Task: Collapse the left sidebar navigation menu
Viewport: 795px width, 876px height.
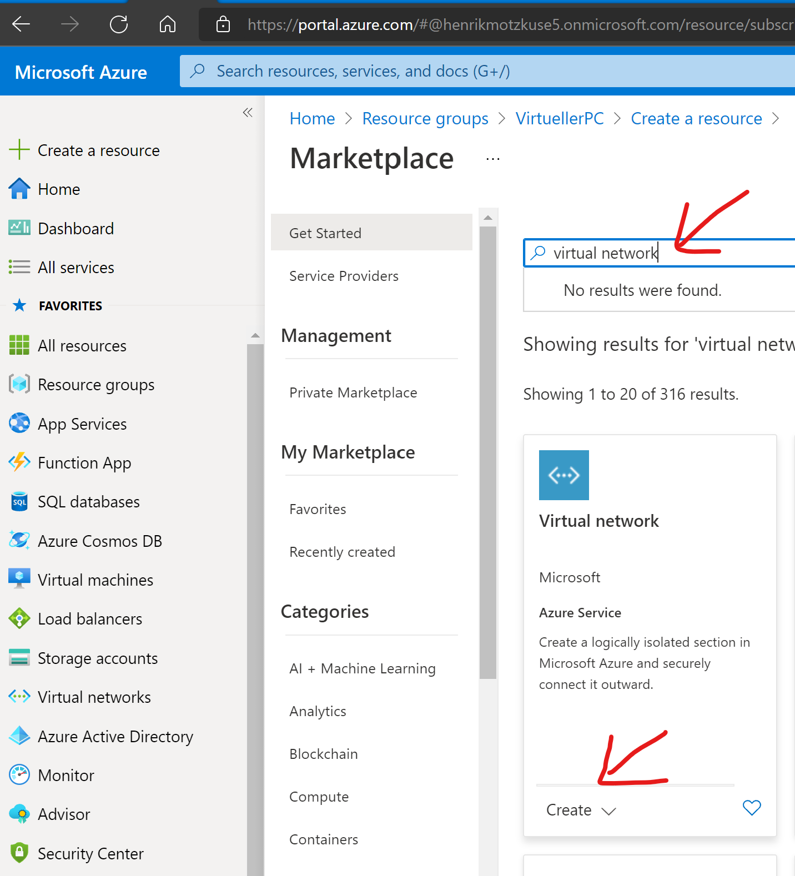Action: (248, 113)
